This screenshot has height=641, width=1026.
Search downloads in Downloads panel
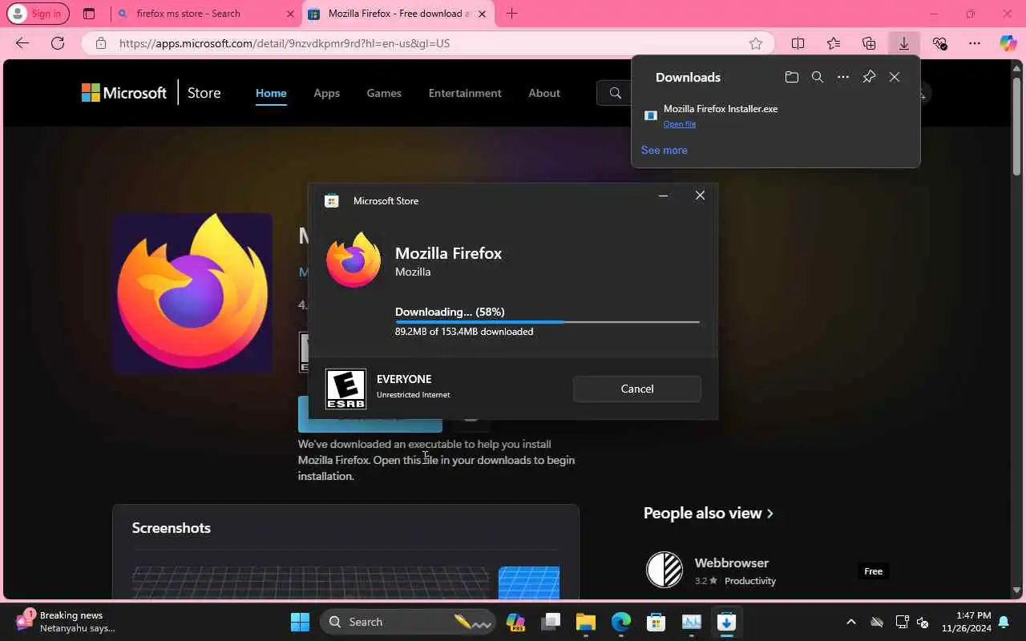pos(818,77)
